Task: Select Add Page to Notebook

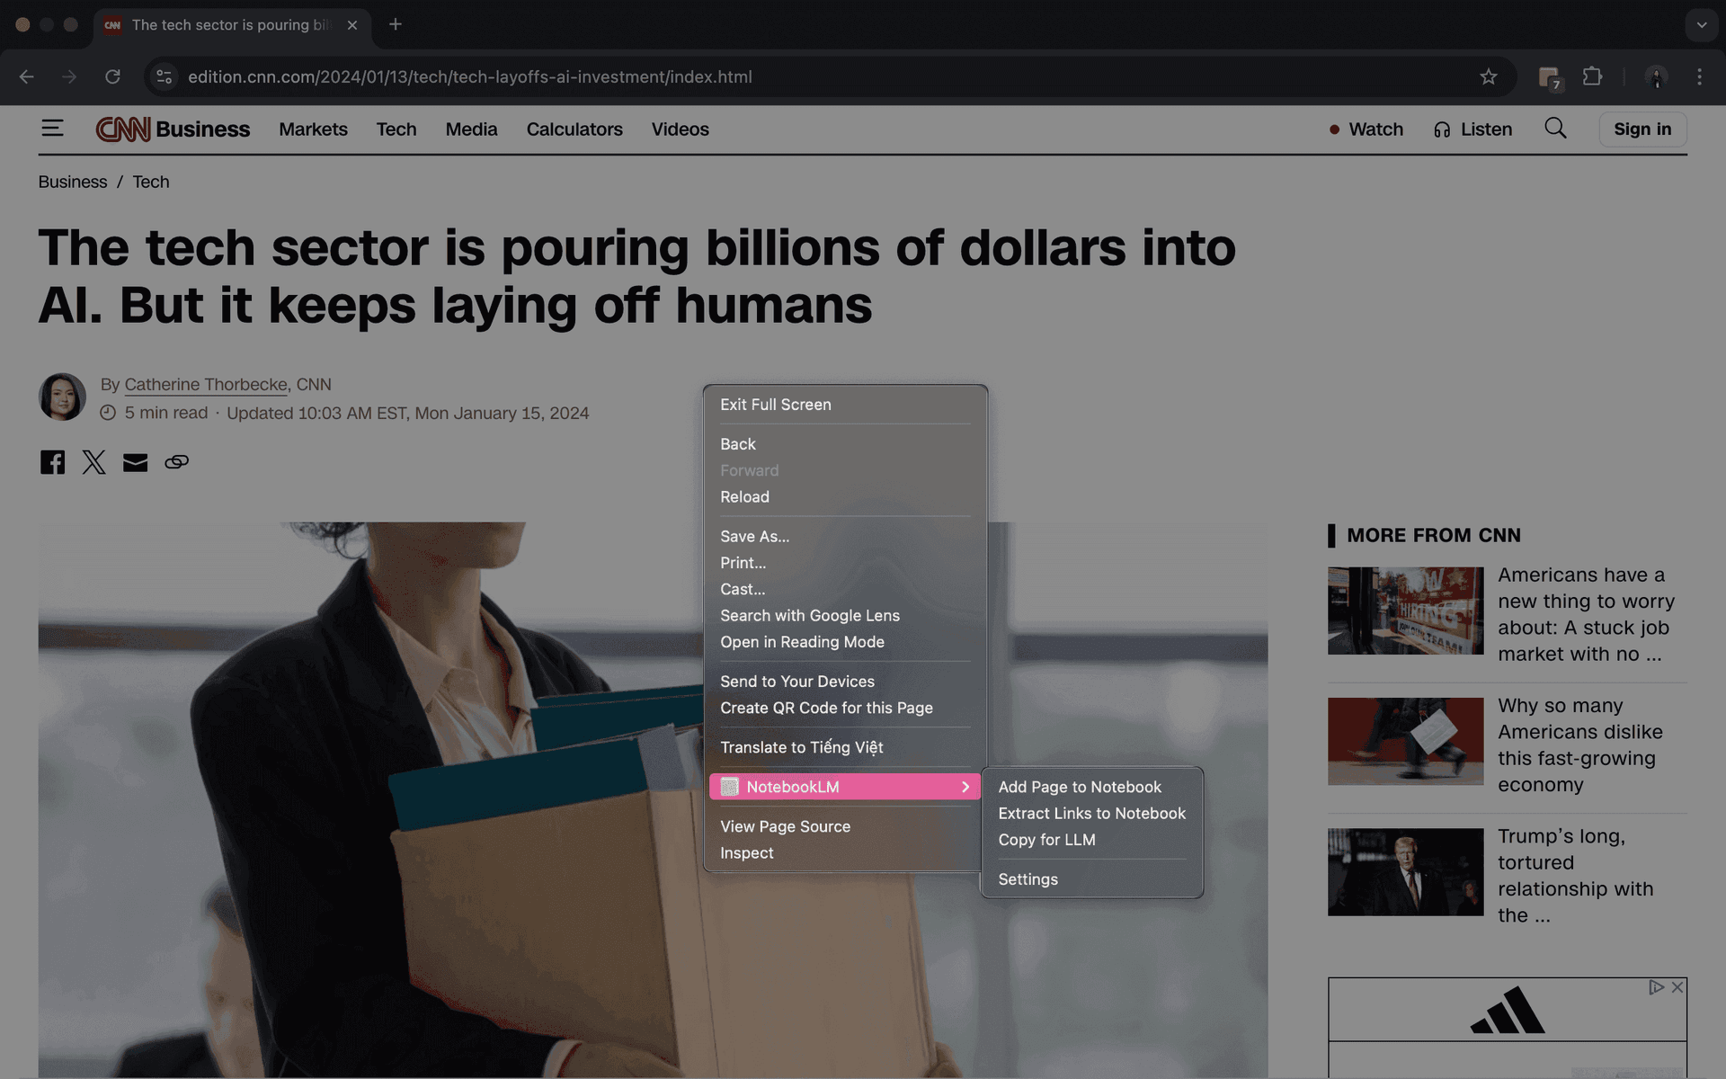Action: click(x=1079, y=786)
